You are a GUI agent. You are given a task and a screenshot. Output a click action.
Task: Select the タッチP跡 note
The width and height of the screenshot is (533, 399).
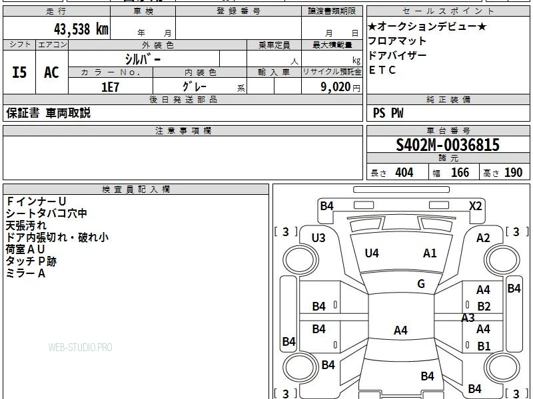click(31, 261)
